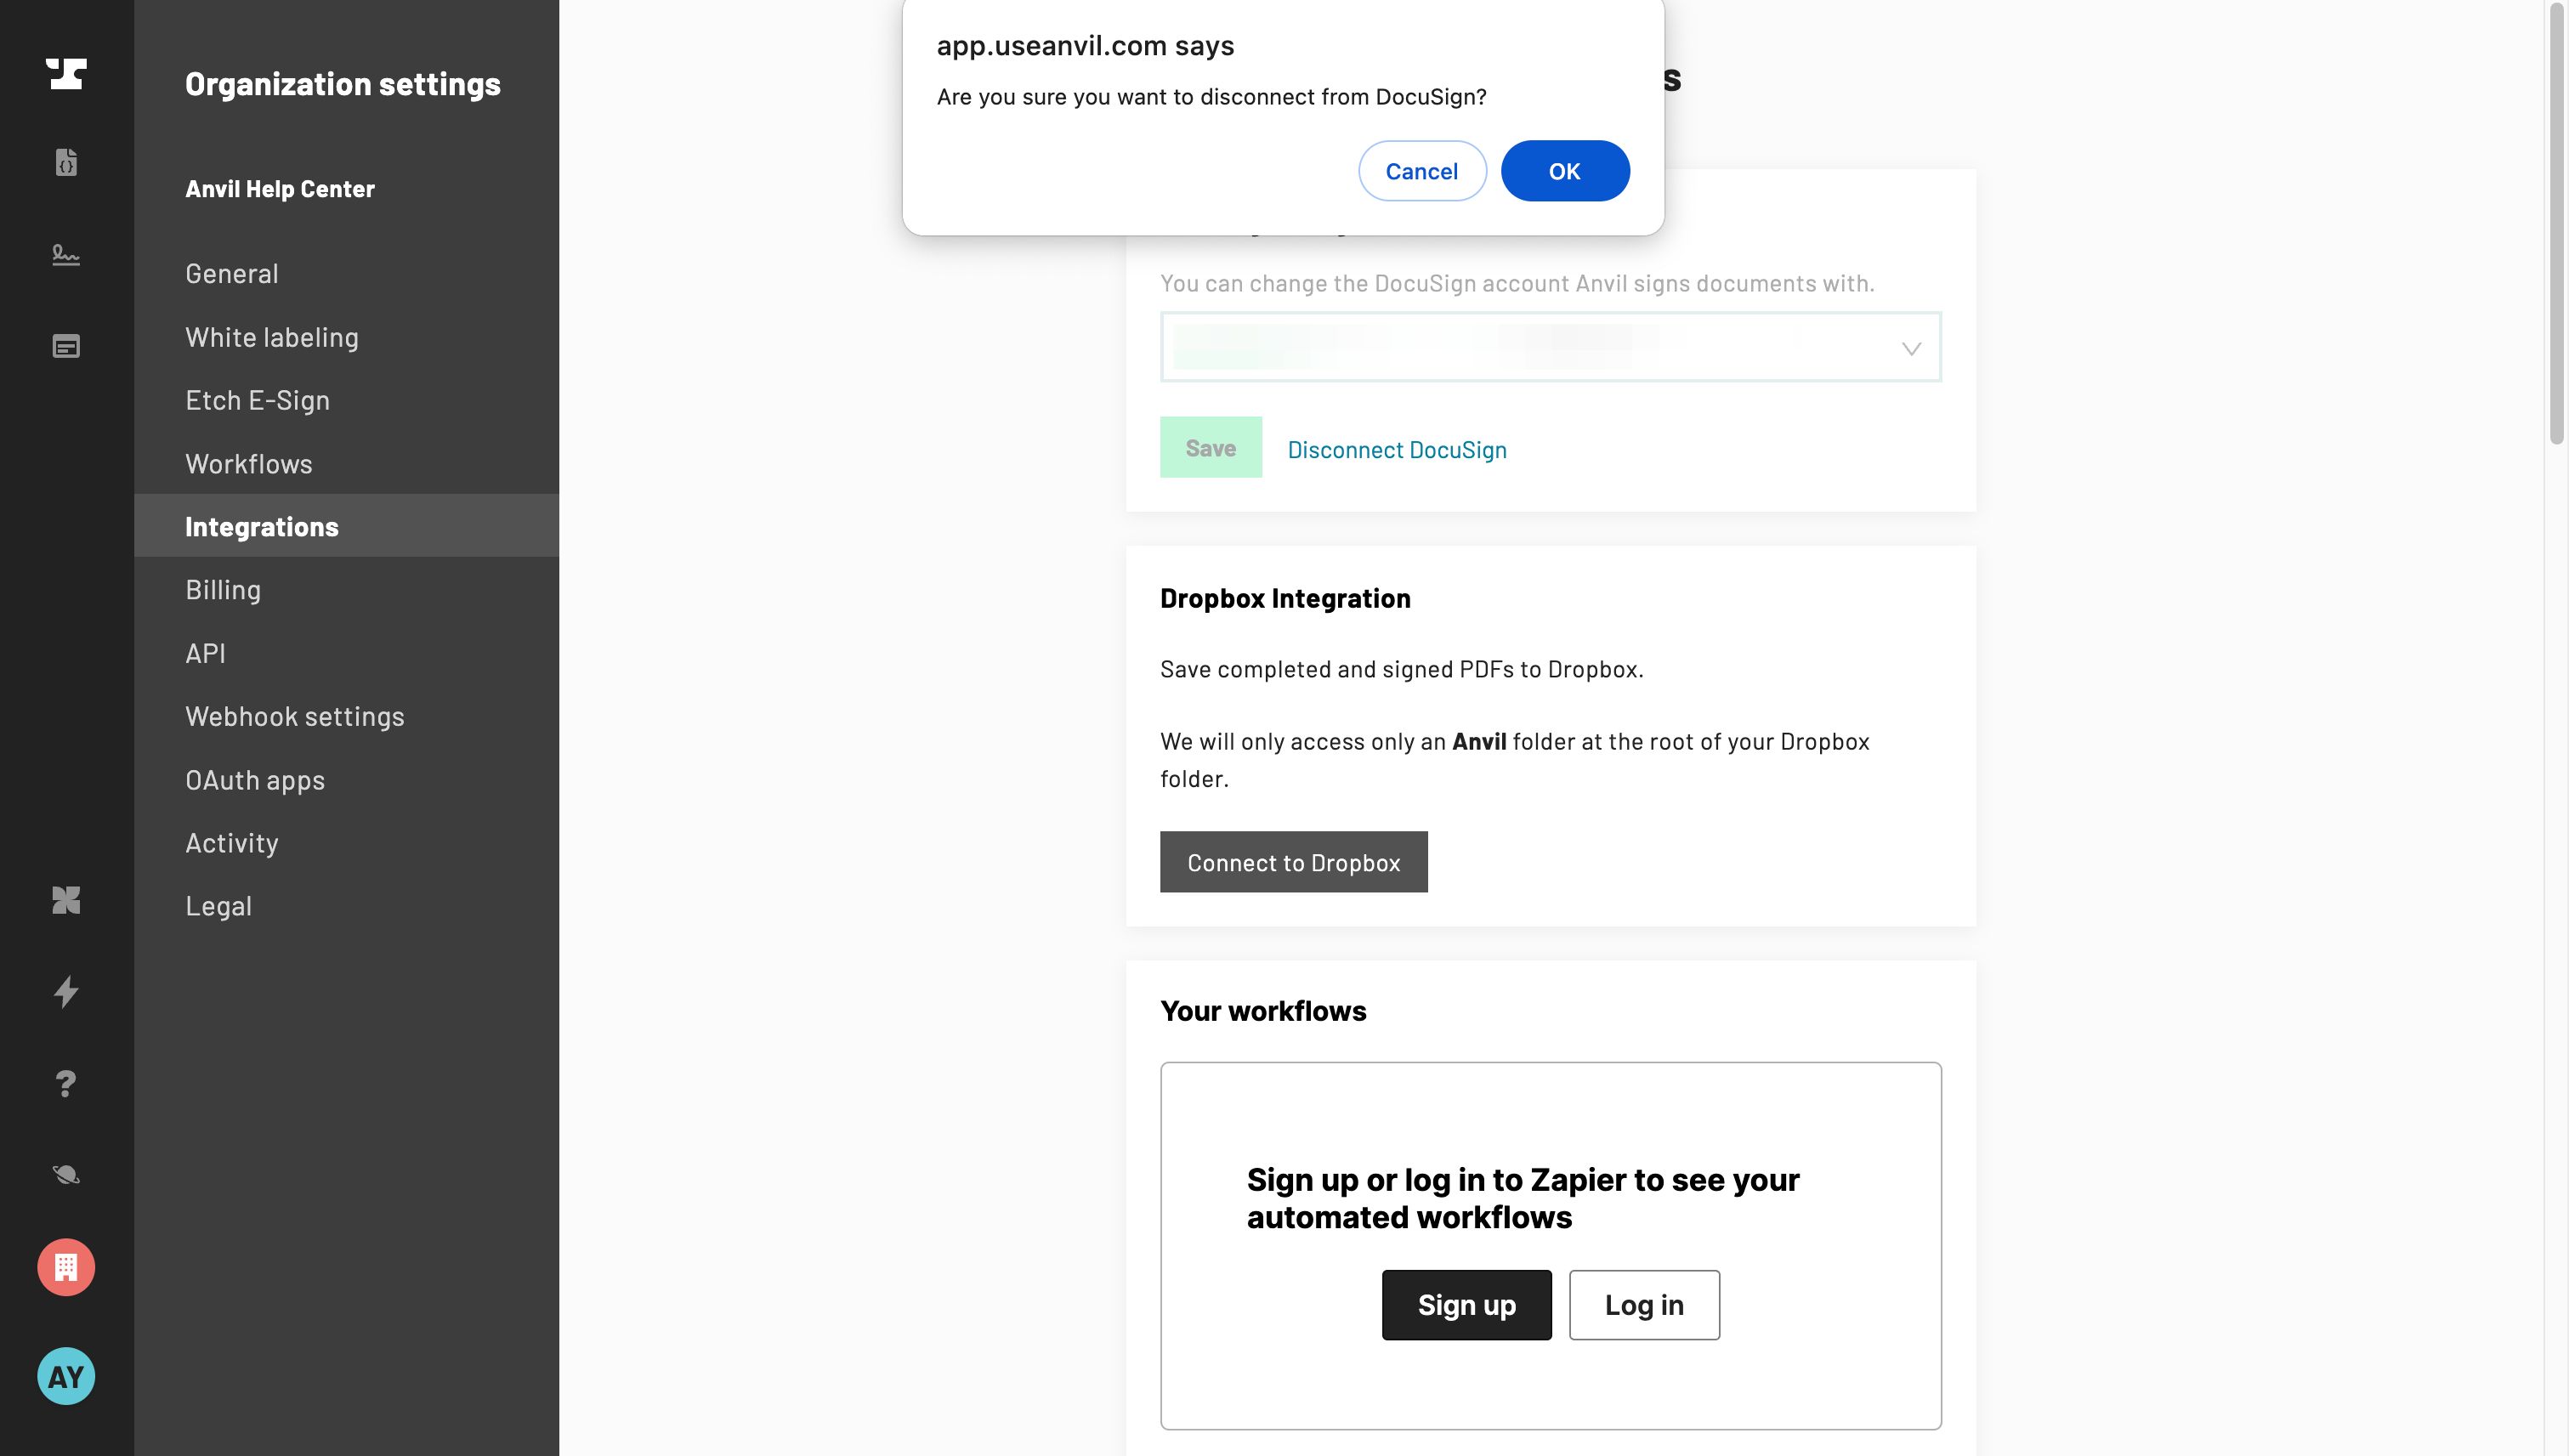Open the Billing settings section
The image size is (2569, 1456).
223,590
